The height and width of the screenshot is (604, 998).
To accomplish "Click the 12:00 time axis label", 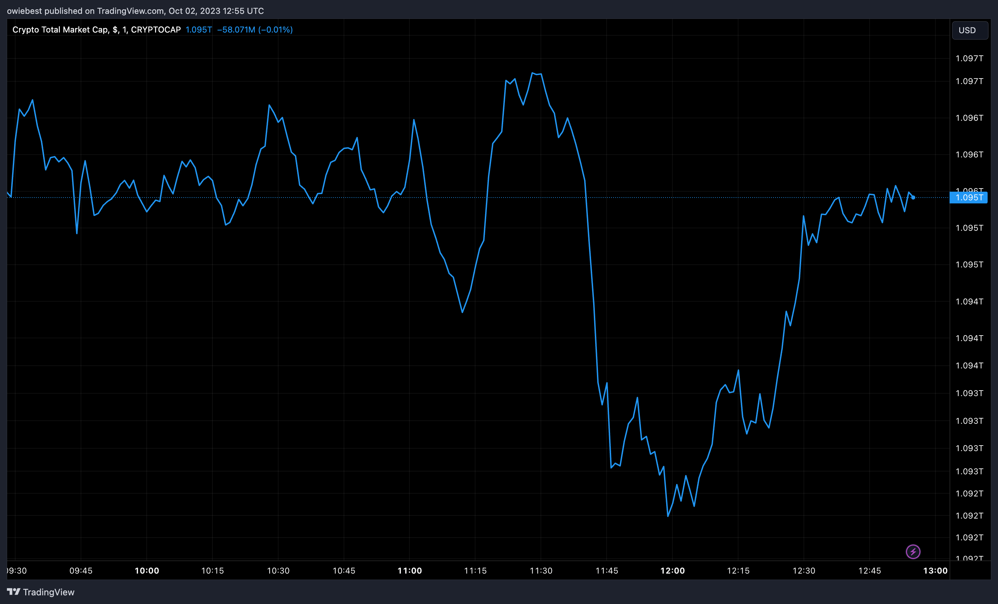I will [x=672, y=571].
